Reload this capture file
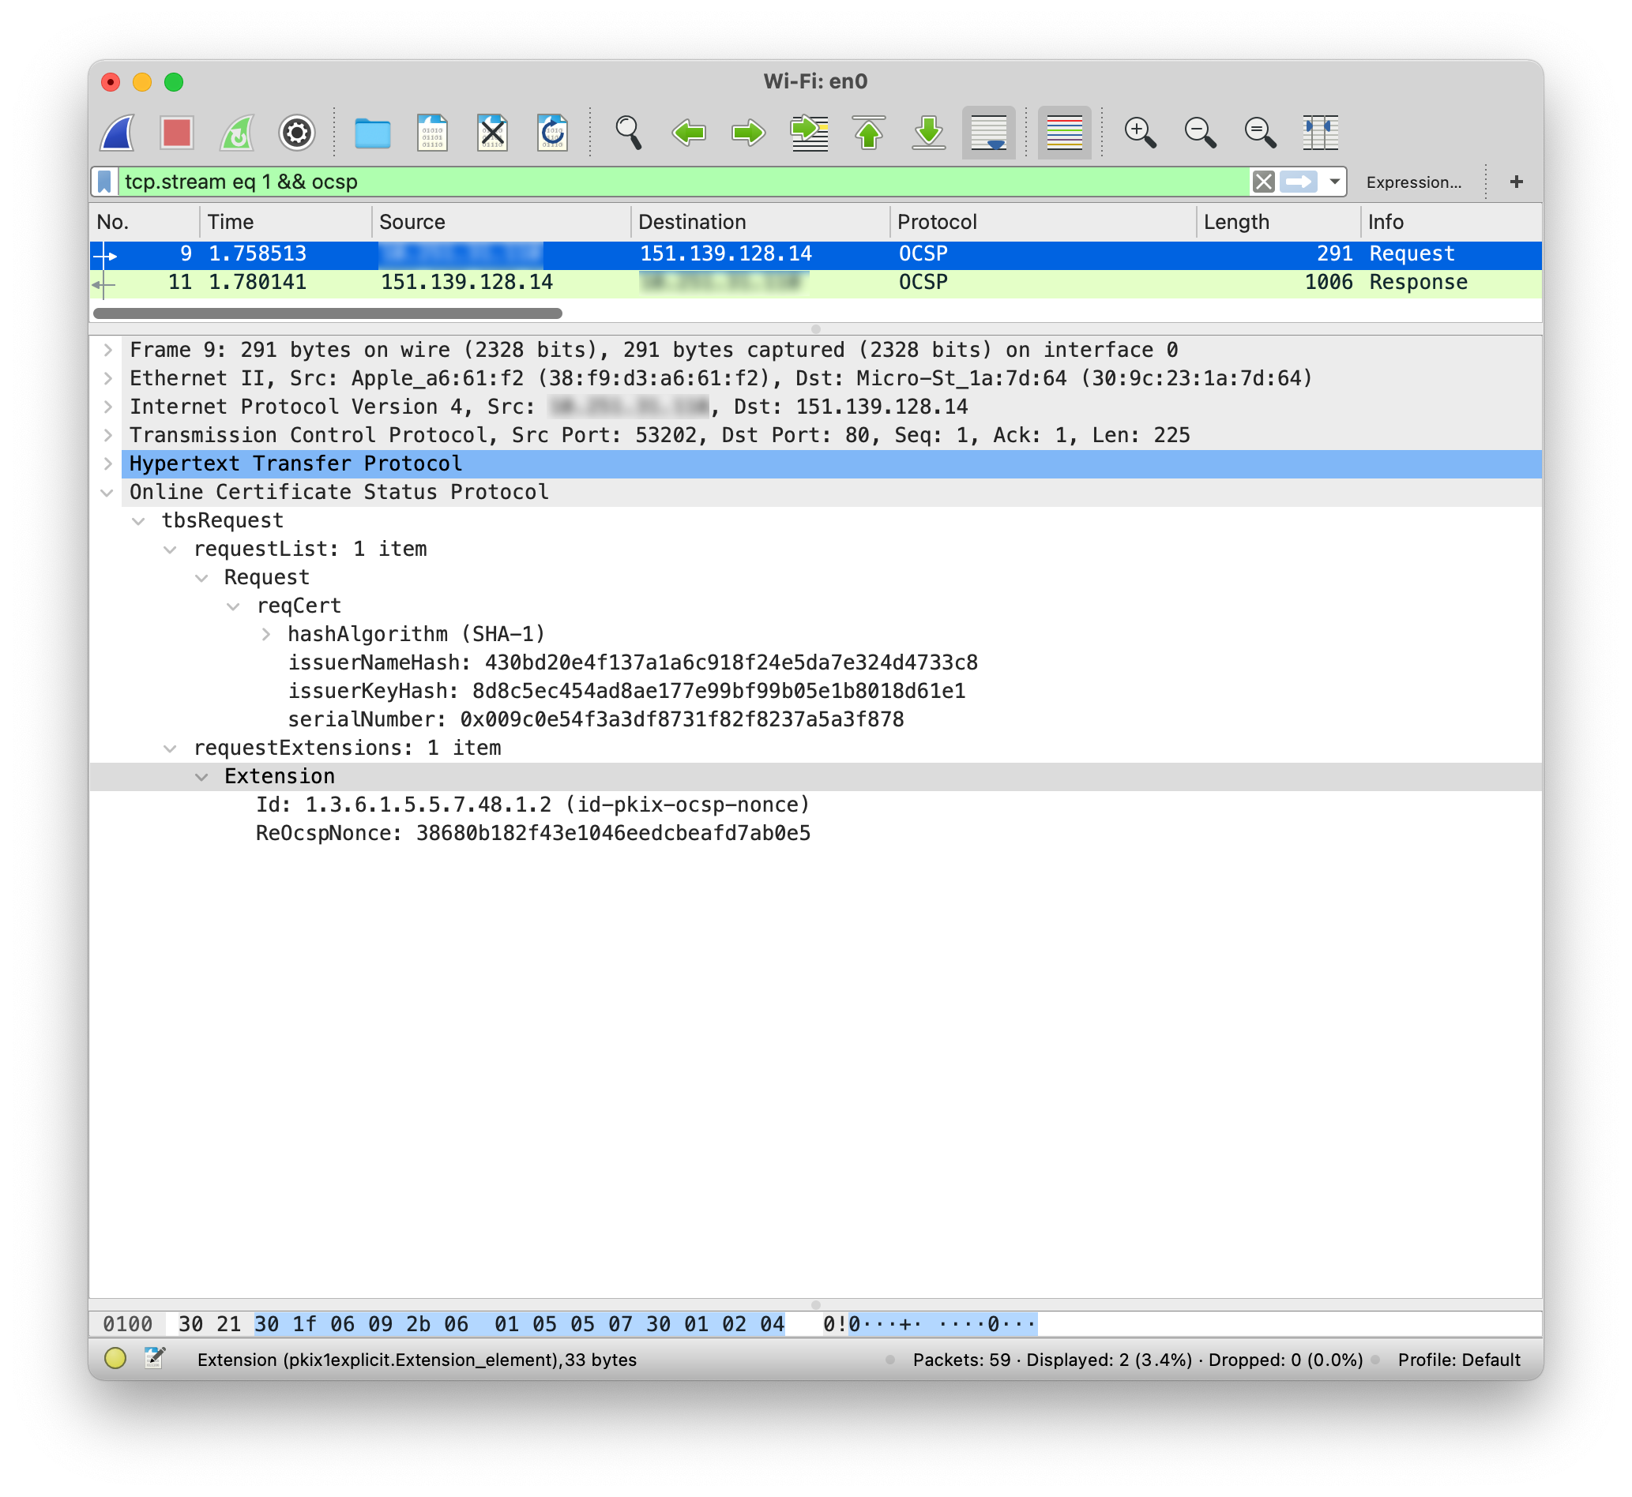 (553, 132)
